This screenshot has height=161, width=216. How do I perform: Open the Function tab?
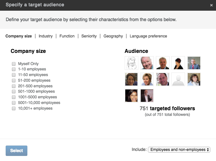point(67,36)
